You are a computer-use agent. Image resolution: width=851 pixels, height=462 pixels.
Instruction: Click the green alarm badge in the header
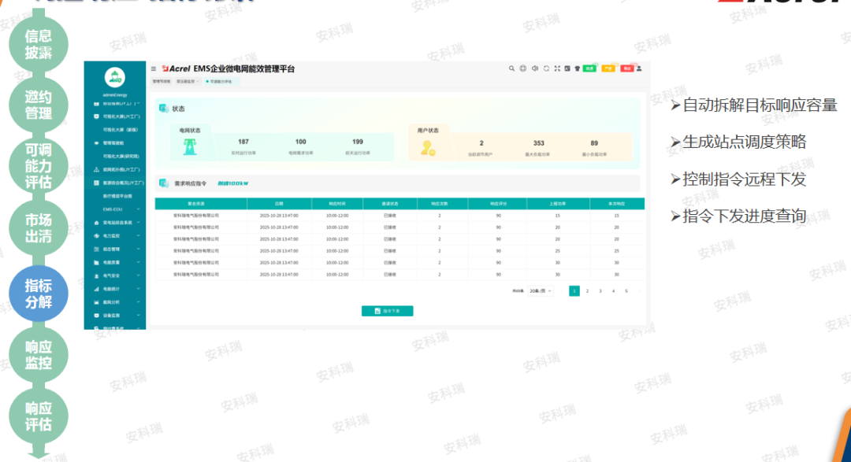tap(589, 68)
